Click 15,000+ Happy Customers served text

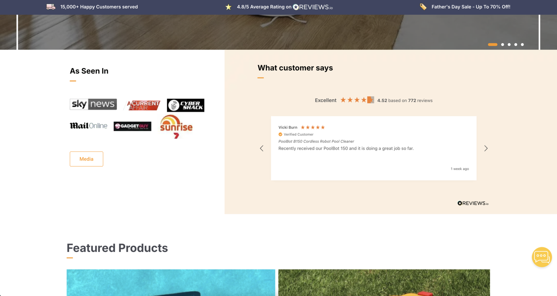(x=99, y=7)
